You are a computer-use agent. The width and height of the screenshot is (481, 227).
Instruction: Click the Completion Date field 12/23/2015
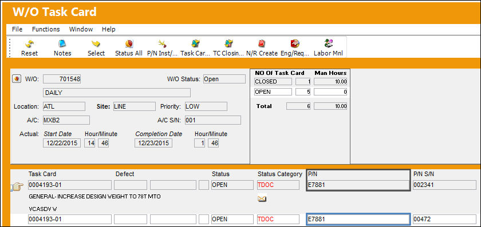point(153,143)
